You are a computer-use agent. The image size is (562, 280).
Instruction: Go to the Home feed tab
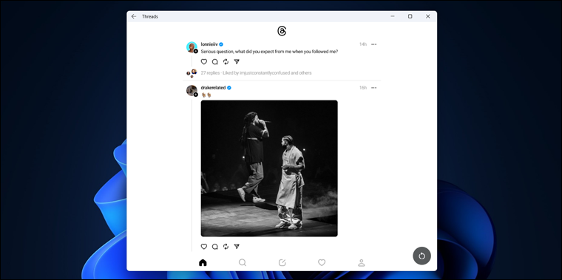point(203,263)
